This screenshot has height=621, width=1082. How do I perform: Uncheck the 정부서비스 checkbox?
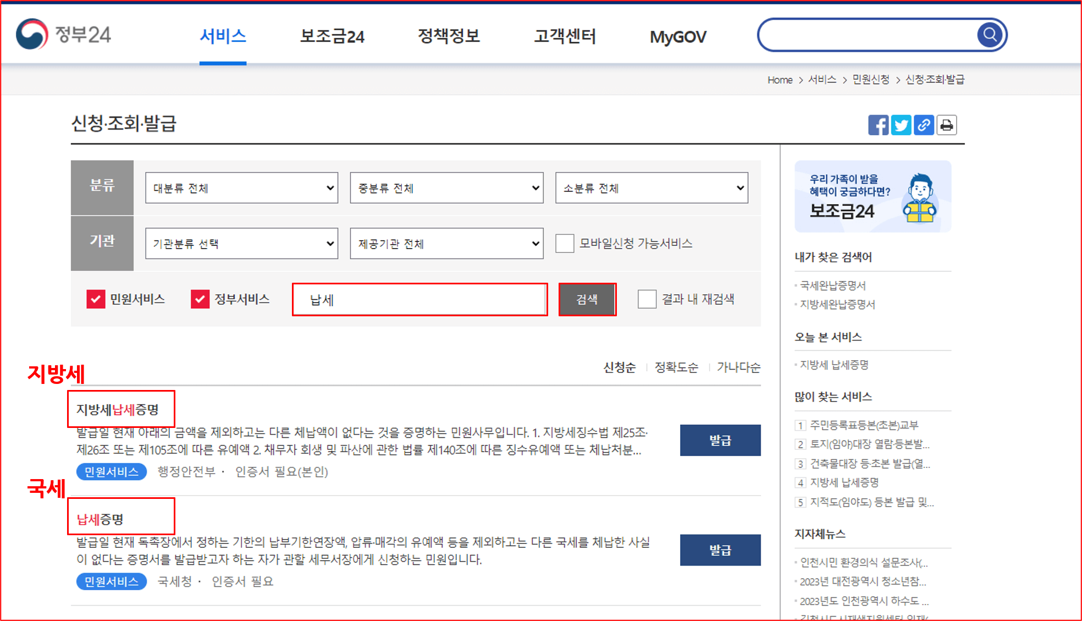click(200, 299)
